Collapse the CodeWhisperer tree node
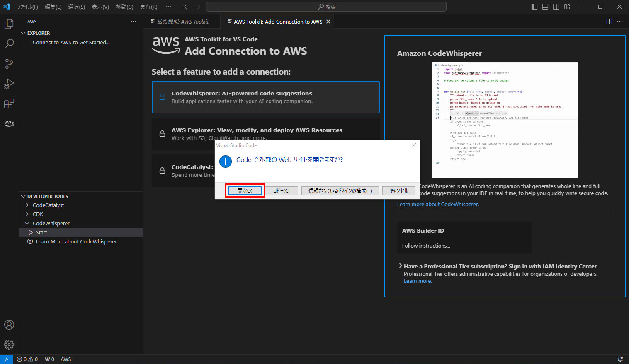The width and height of the screenshot is (629, 364). (27, 223)
